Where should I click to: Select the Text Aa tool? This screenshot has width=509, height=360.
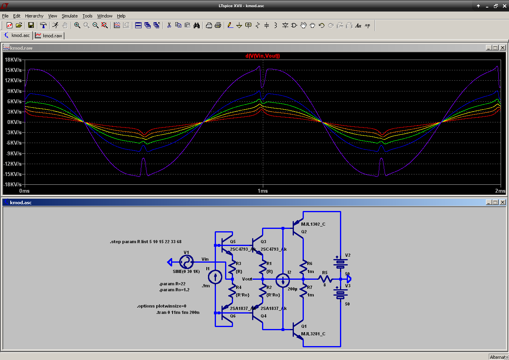[358, 25]
